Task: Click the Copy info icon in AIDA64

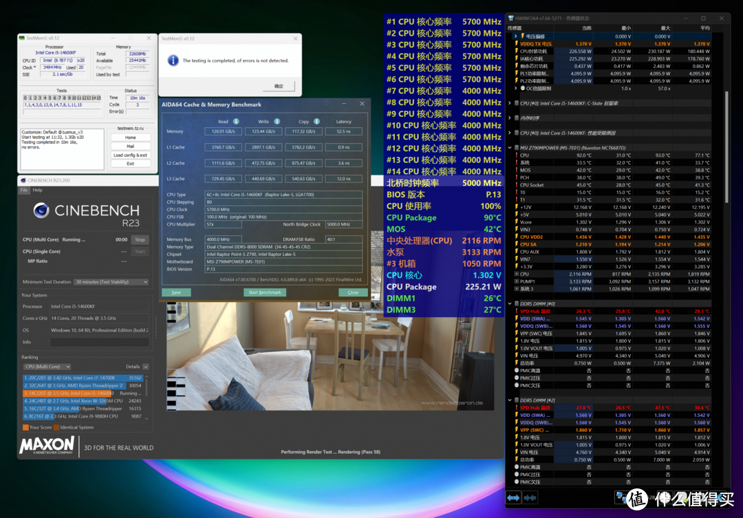Action: coord(316,121)
